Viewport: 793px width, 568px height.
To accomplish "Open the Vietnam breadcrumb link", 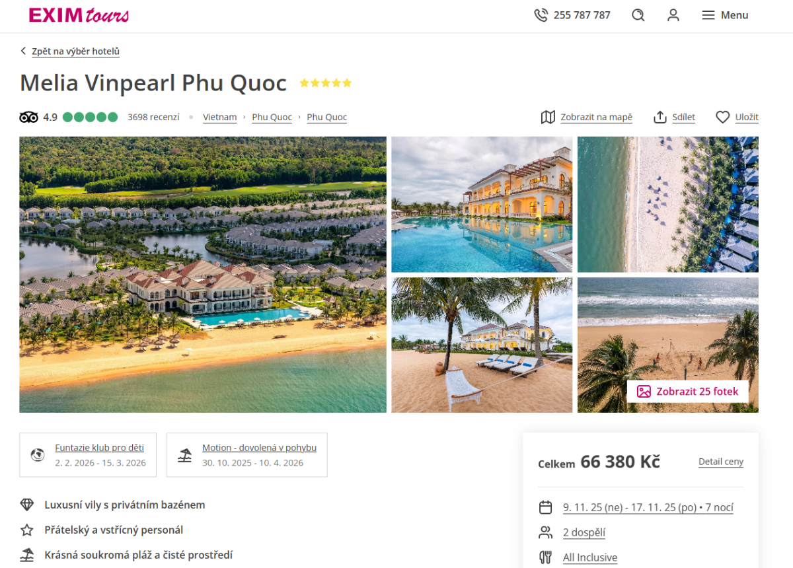I will tap(219, 117).
